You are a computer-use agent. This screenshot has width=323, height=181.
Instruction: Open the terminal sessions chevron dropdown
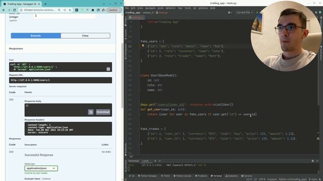pyautogui.click(x=159, y=161)
